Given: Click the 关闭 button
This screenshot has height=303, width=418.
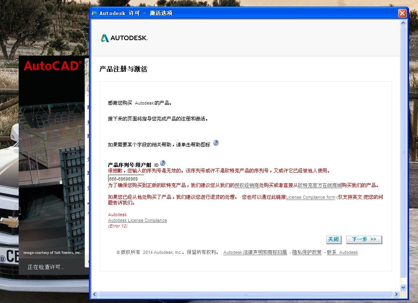Looking at the screenshot, I should click(x=334, y=240).
